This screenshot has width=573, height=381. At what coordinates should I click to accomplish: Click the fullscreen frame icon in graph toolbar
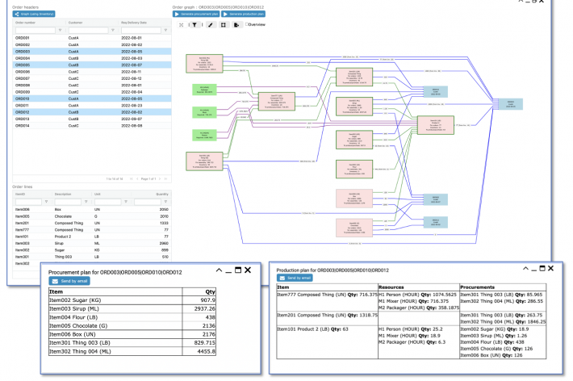click(x=222, y=25)
